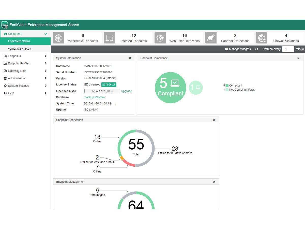305x229 pixels.
Task: Click the 28 Offline for 30 days label
Action: click(175, 150)
